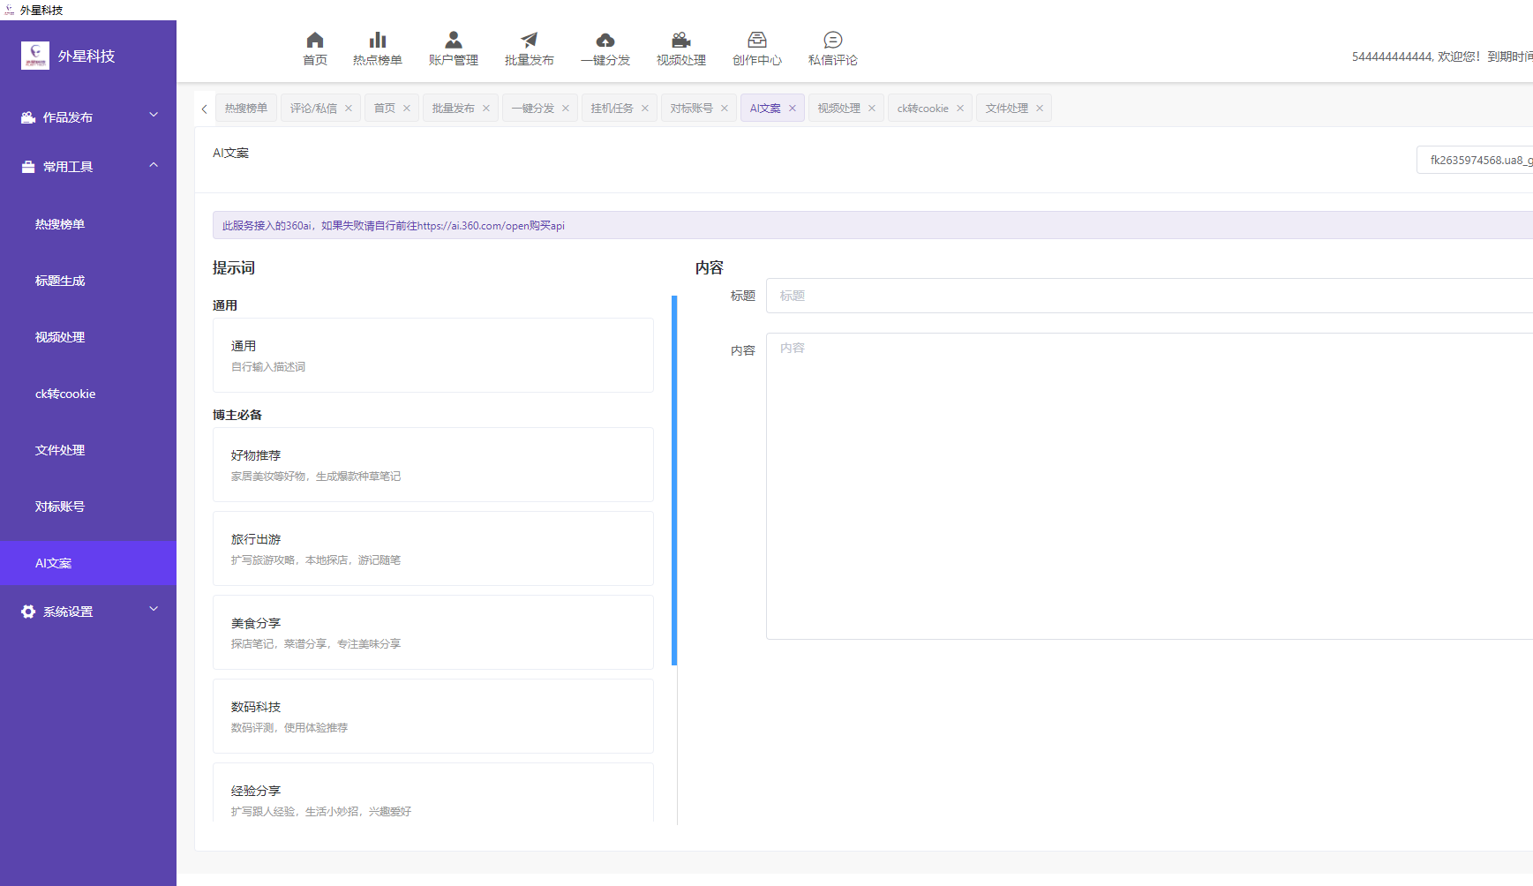
Task: Open 一键分发 cloud upload icon
Action: pos(605,40)
